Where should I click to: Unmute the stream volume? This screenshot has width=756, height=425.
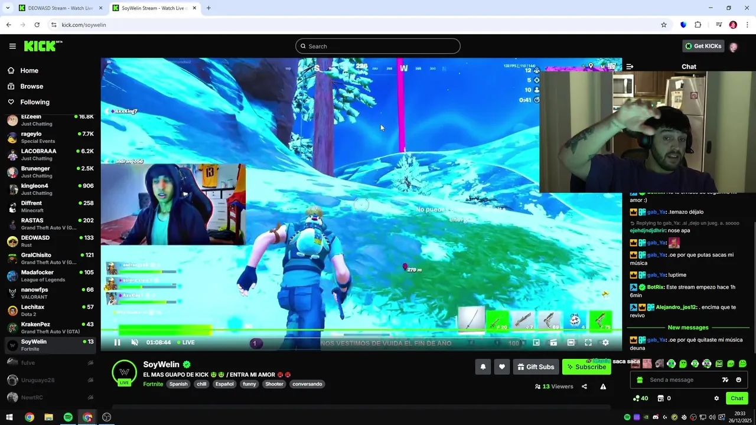coord(135,342)
